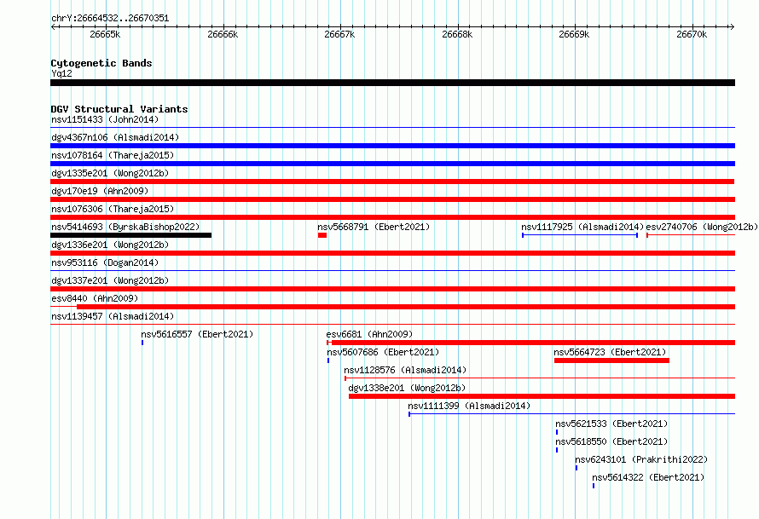The image size is (759, 519).
Task: Open variant nsv5668791 (Ebert2021)
Action: 374,227
